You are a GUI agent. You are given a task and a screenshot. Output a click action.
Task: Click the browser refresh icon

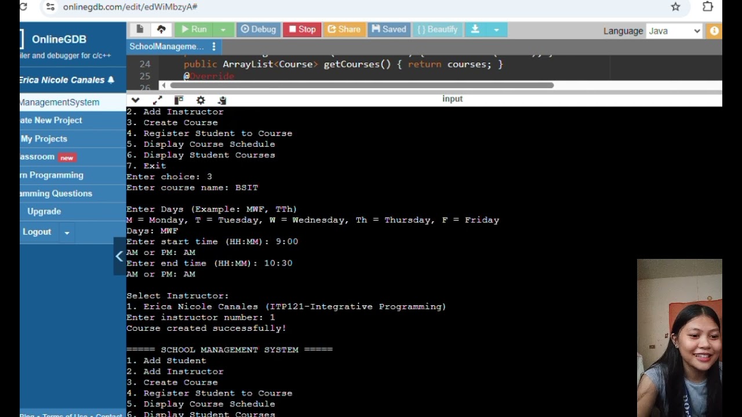pos(23,7)
